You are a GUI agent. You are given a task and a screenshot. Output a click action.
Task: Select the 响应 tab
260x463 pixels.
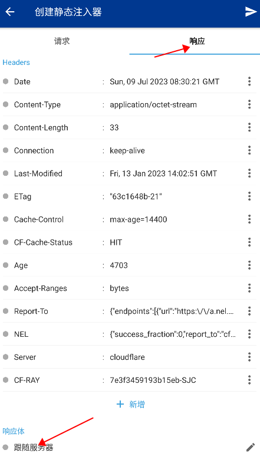[x=197, y=41]
